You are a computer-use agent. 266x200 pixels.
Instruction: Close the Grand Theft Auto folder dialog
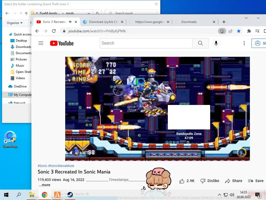[156, 4]
